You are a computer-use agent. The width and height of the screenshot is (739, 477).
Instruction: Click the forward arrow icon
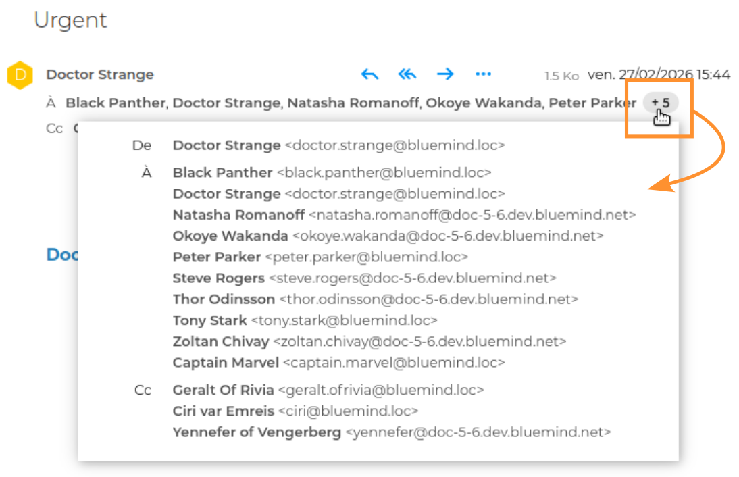click(x=445, y=74)
